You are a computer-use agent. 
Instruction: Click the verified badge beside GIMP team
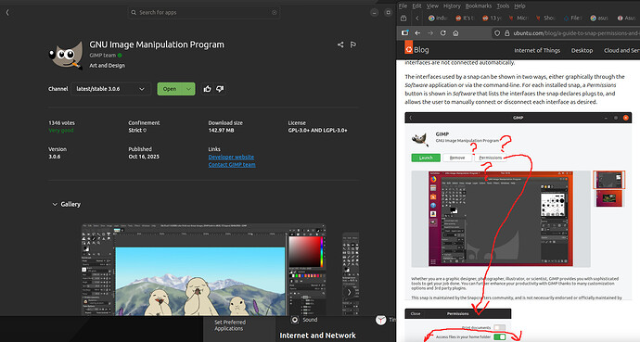pyautogui.click(x=120, y=55)
